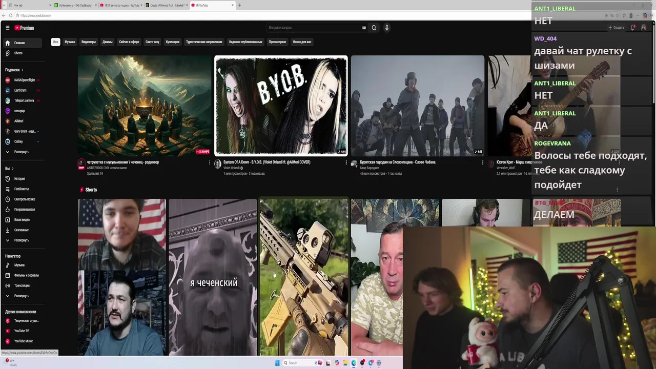The width and height of the screenshot is (656, 369).
Task: Open the on-screen keyboard icon in search
Action: point(364,28)
